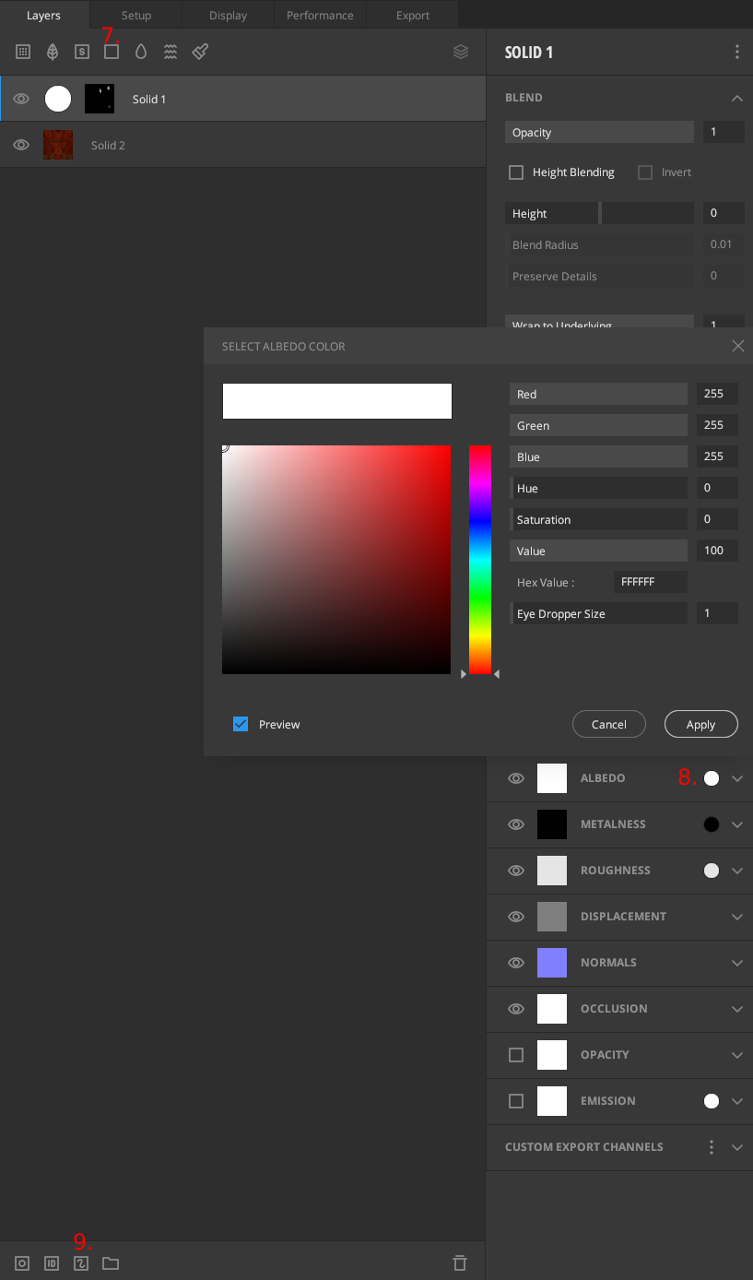Apply the selected albedo color
The width and height of the screenshot is (753, 1280).
(x=700, y=724)
